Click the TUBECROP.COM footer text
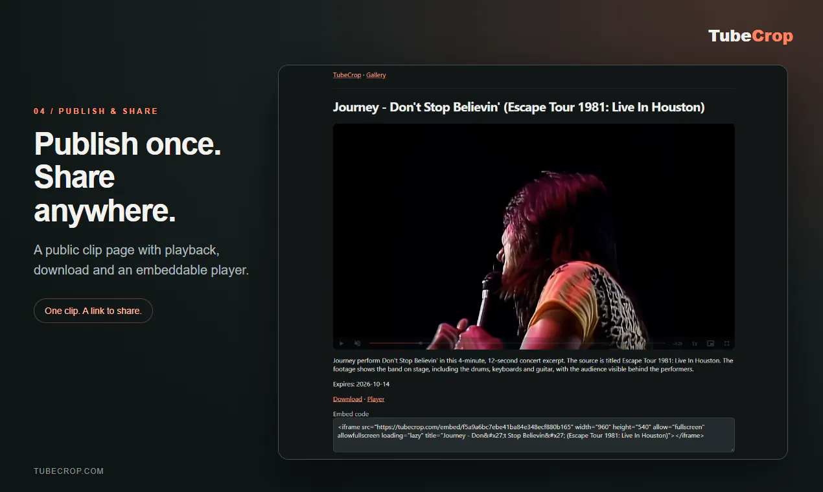 pos(69,471)
